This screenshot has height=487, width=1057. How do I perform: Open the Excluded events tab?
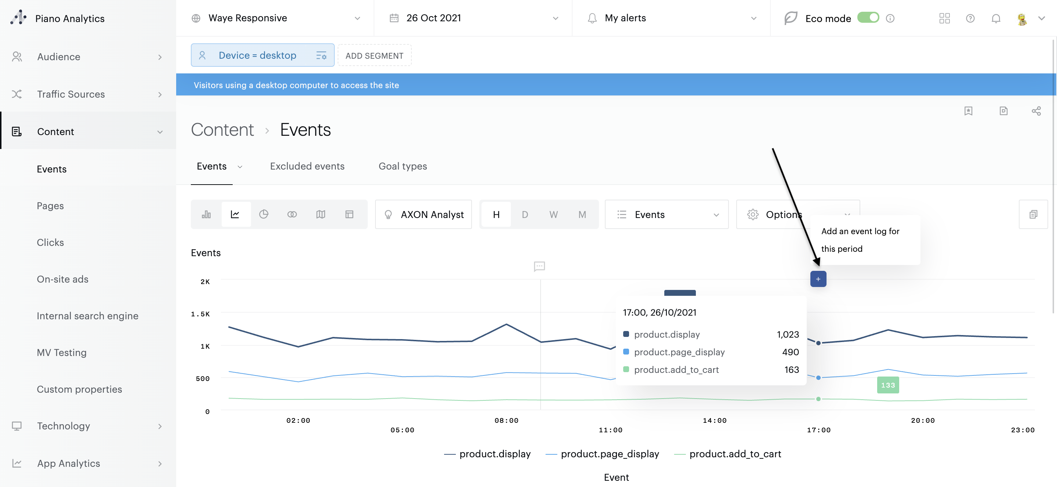coord(307,166)
